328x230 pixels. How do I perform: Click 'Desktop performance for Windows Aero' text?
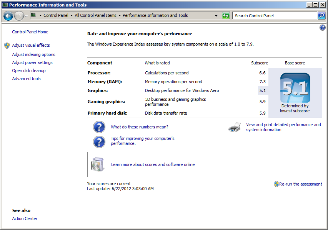pos(182,90)
